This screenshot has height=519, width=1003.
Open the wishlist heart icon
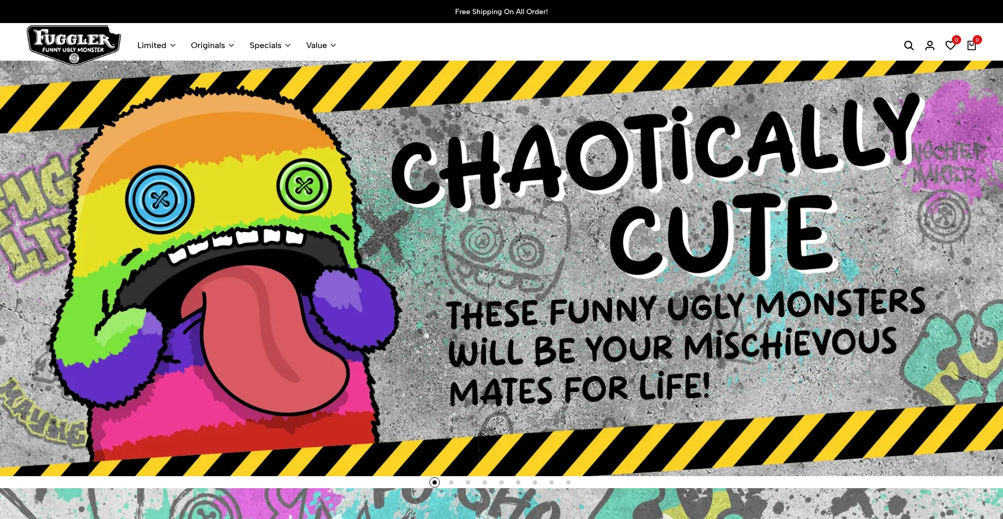tap(950, 45)
